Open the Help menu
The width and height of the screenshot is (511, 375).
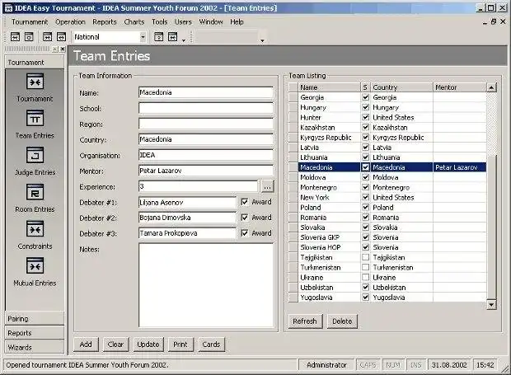[237, 21]
